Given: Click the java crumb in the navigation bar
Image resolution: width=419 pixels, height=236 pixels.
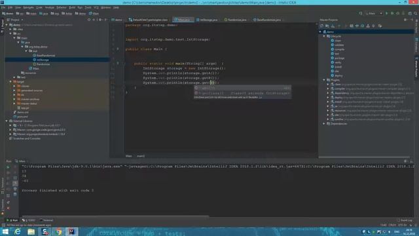Looking at the screenshot, I should tap(43, 13).
